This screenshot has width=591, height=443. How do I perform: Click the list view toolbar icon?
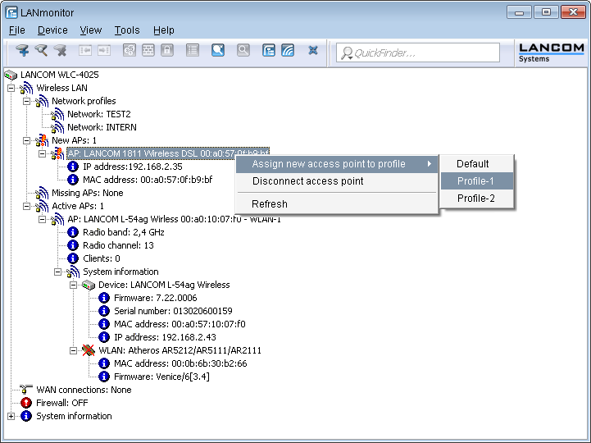click(193, 51)
